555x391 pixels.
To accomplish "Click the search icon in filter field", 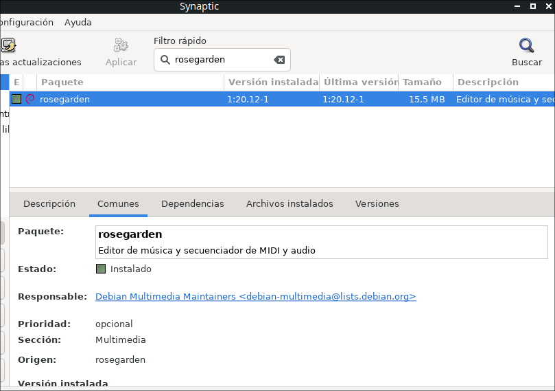I will (165, 60).
